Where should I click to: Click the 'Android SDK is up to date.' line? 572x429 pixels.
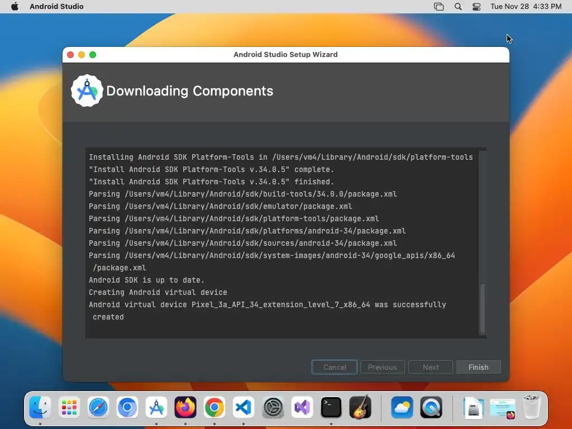click(x=147, y=280)
